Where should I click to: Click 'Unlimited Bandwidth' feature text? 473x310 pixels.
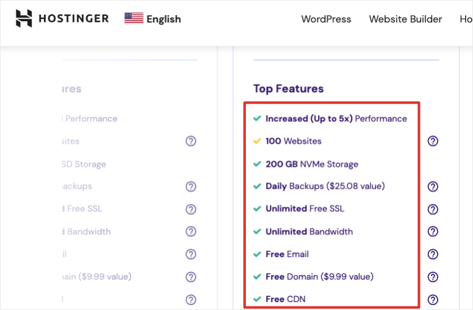(309, 231)
